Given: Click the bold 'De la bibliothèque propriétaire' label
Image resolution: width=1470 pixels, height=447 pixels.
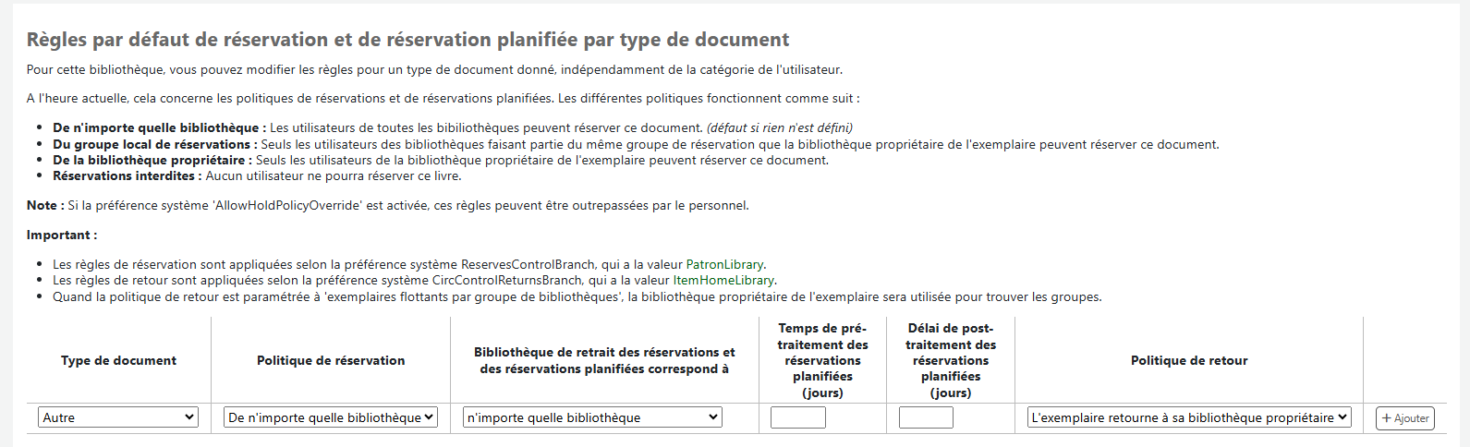Looking at the screenshot, I should pyautogui.click(x=152, y=160).
